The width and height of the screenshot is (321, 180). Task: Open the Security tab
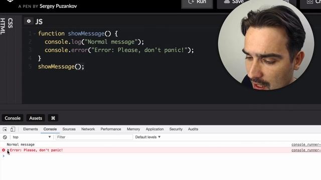click(176, 129)
